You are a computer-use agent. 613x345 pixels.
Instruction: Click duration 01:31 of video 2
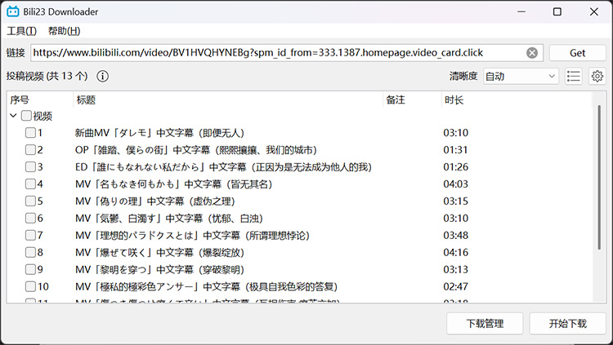pos(455,150)
